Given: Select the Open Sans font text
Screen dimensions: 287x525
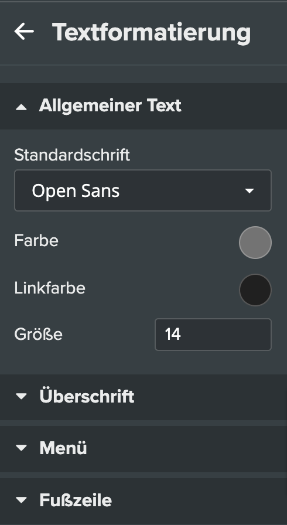Looking at the screenshot, I should click(76, 191).
